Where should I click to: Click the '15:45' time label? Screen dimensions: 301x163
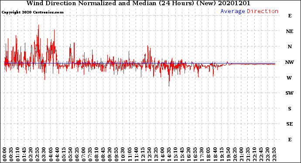click(182, 154)
